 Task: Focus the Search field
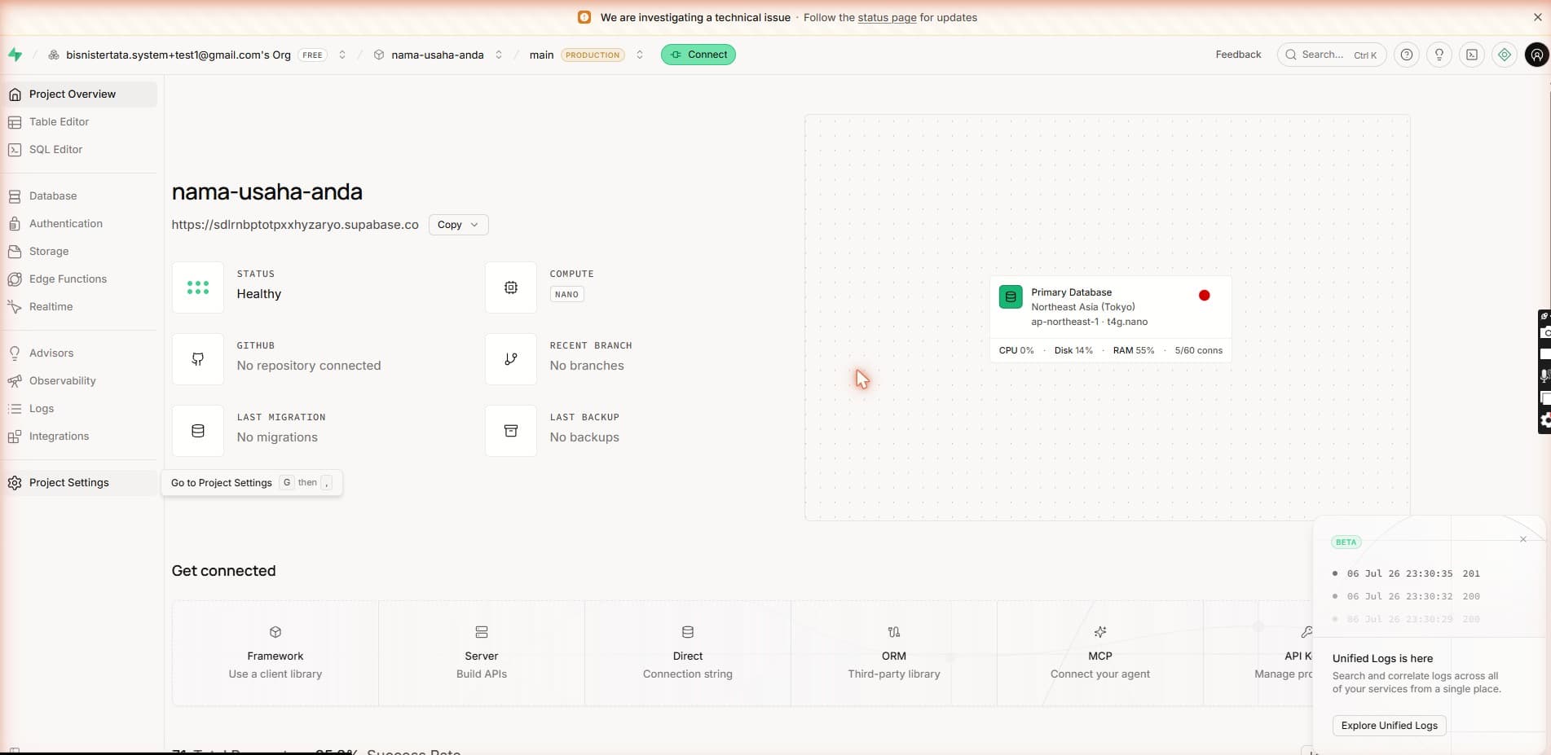pos(1332,55)
